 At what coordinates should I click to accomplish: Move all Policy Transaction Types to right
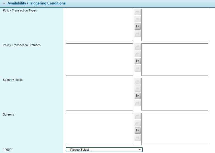point(137,27)
